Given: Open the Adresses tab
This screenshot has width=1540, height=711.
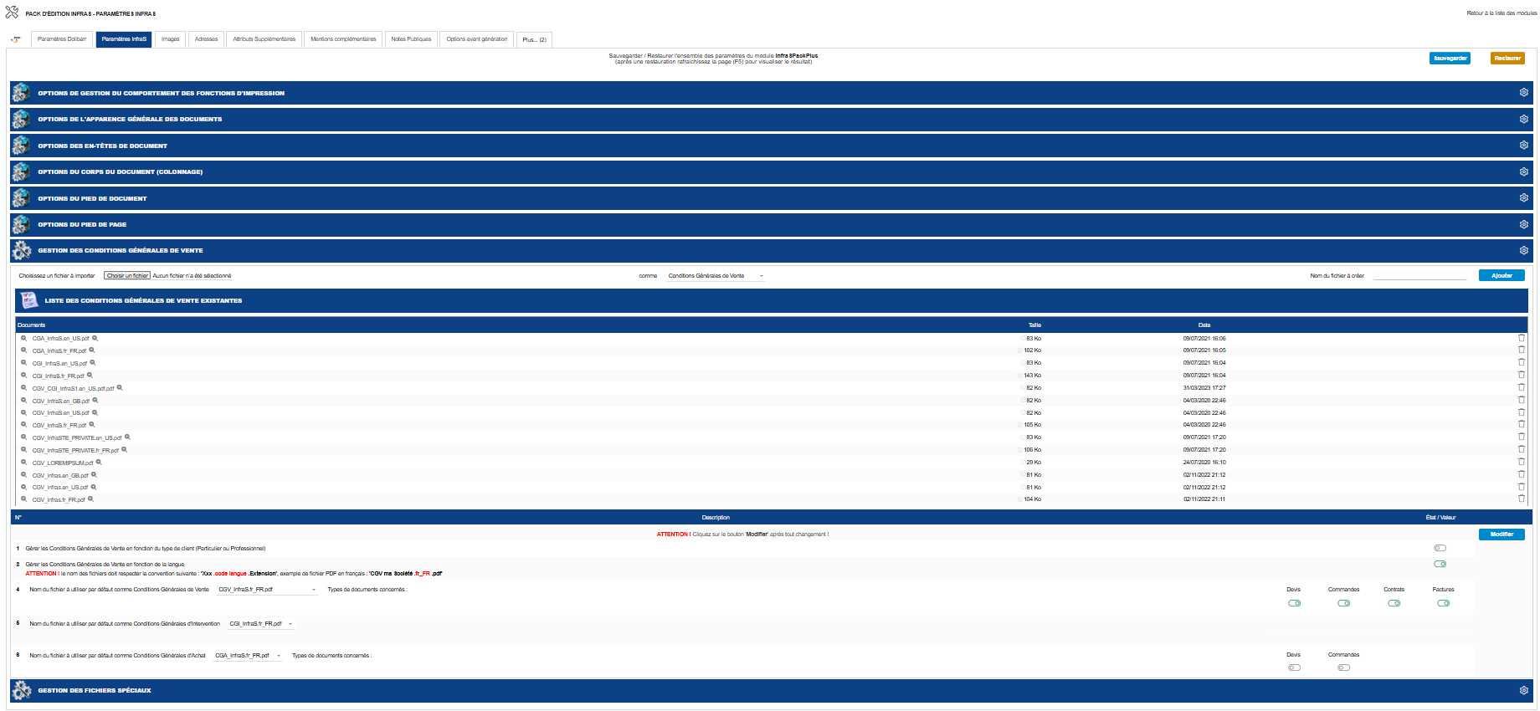Looking at the screenshot, I should (x=206, y=39).
